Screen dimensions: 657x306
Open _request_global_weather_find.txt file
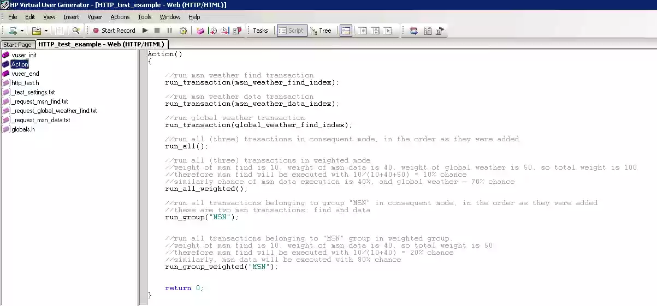(54, 111)
